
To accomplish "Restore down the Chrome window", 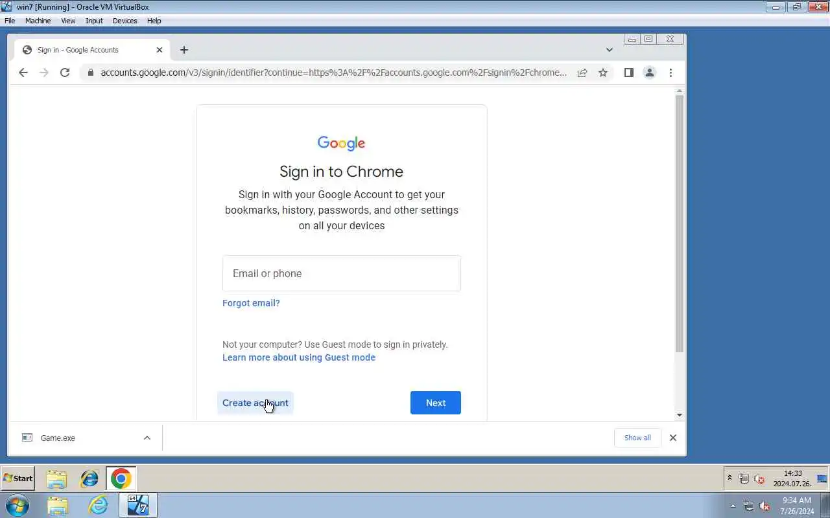I will coord(648,39).
